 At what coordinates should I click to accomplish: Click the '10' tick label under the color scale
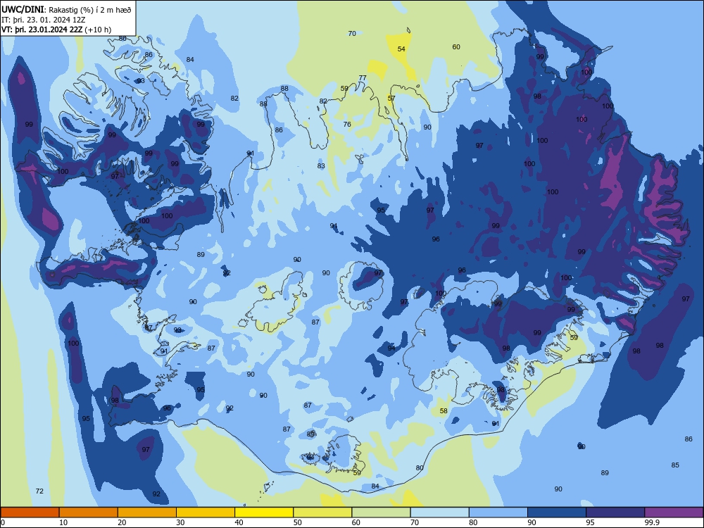click(63, 522)
